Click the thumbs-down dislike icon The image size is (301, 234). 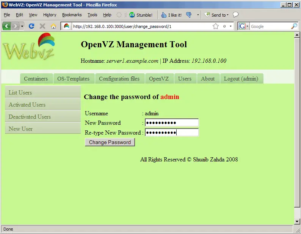[x=189, y=15]
